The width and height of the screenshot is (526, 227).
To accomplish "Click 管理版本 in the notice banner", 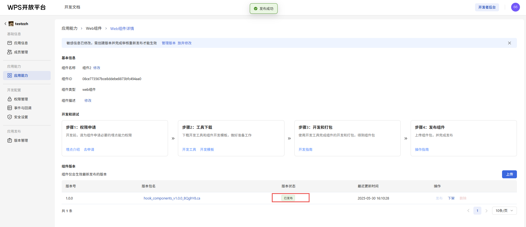I will pyautogui.click(x=169, y=43).
